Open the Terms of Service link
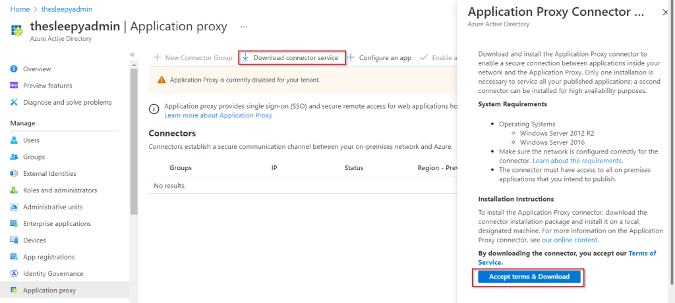 [x=564, y=258]
